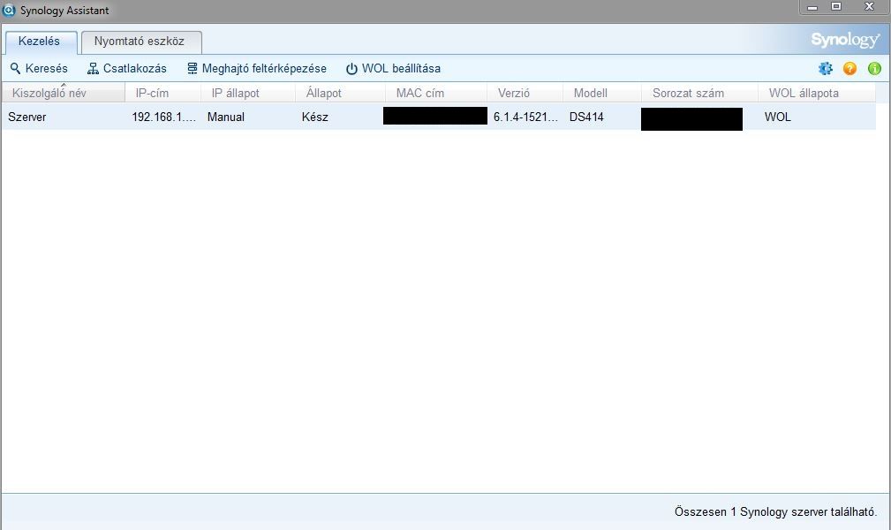Open help with the orange question mark icon
This screenshot has width=891, height=530.
click(x=850, y=69)
